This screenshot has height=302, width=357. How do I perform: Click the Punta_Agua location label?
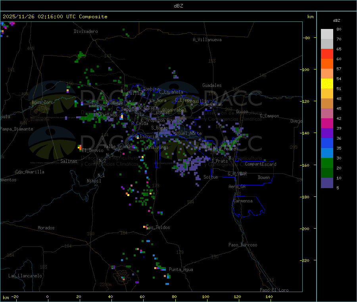click(x=181, y=269)
